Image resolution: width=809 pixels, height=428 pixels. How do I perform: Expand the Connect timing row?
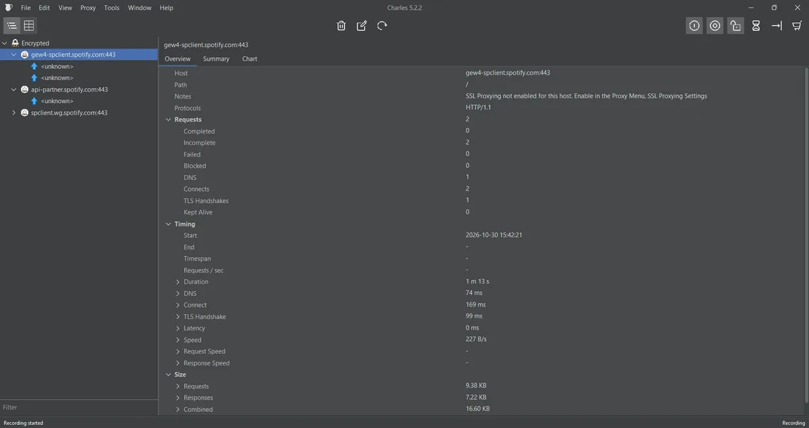tap(178, 305)
